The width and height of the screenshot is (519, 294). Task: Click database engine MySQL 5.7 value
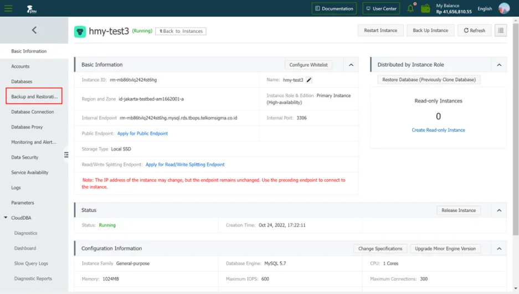tap(275, 264)
